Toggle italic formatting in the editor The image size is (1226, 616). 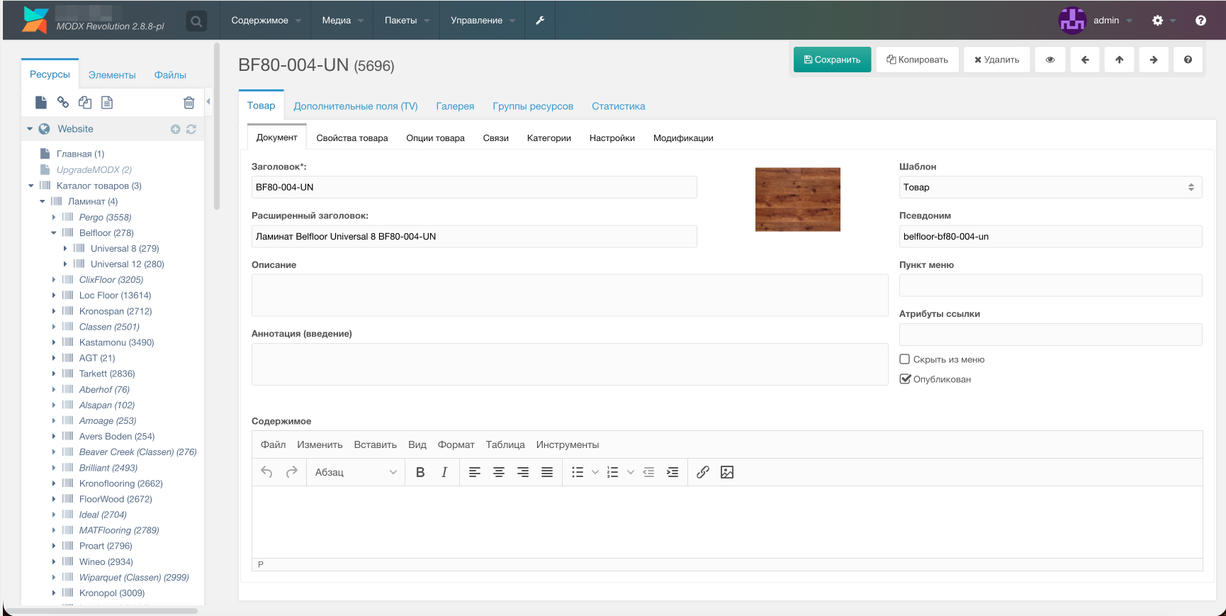click(444, 472)
